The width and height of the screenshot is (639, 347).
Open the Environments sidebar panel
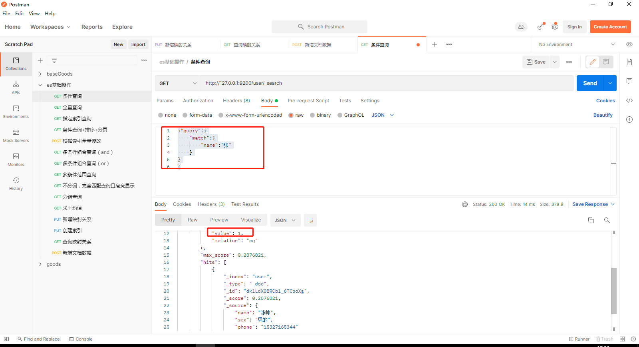coord(16,112)
